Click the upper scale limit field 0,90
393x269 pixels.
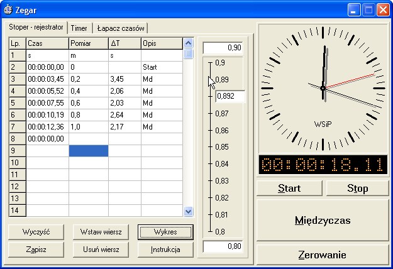pyautogui.click(x=222, y=48)
